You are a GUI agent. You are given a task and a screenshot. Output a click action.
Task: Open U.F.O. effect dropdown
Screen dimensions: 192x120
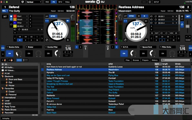pyautogui.click(x=129, y=47)
